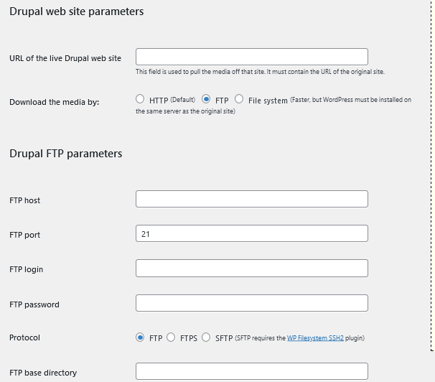Pick the SFTP protocol radio button
435x382 pixels.
(x=206, y=337)
